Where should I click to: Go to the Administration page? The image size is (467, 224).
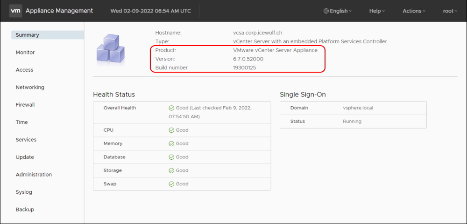pyautogui.click(x=34, y=174)
